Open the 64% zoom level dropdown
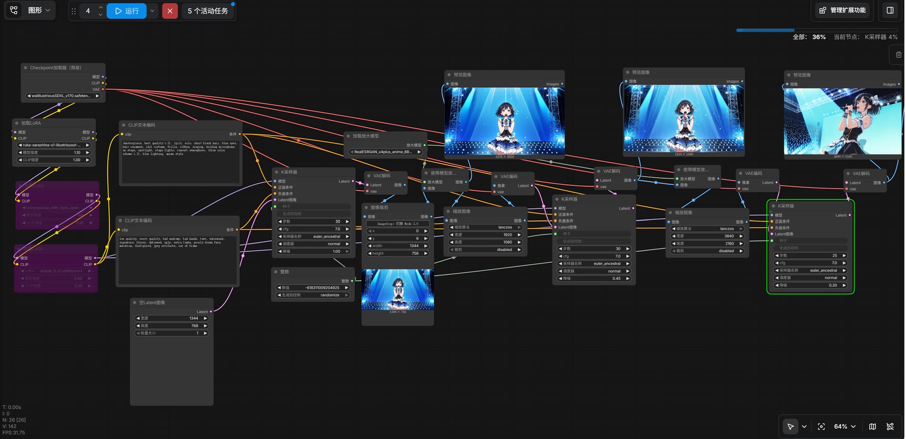 coord(845,426)
